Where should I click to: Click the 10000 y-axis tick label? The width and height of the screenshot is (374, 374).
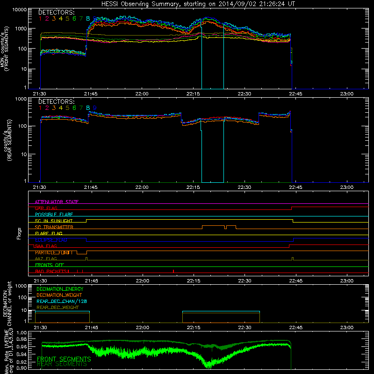[x=20, y=9]
